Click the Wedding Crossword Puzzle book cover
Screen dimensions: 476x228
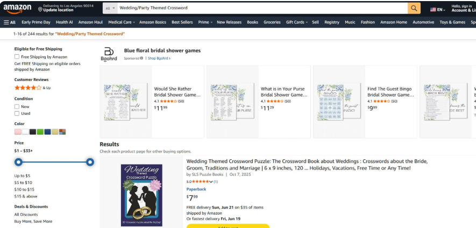click(x=141, y=195)
